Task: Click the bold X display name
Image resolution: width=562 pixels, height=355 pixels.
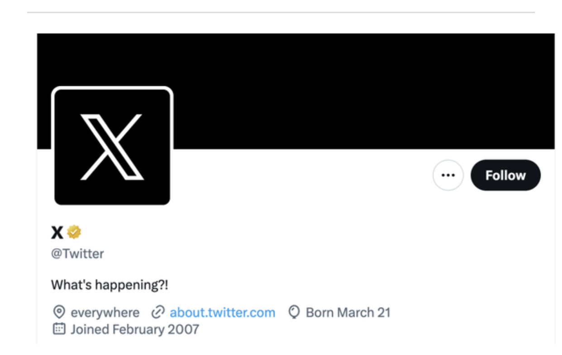Action: pyautogui.click(x=57, y=233)
